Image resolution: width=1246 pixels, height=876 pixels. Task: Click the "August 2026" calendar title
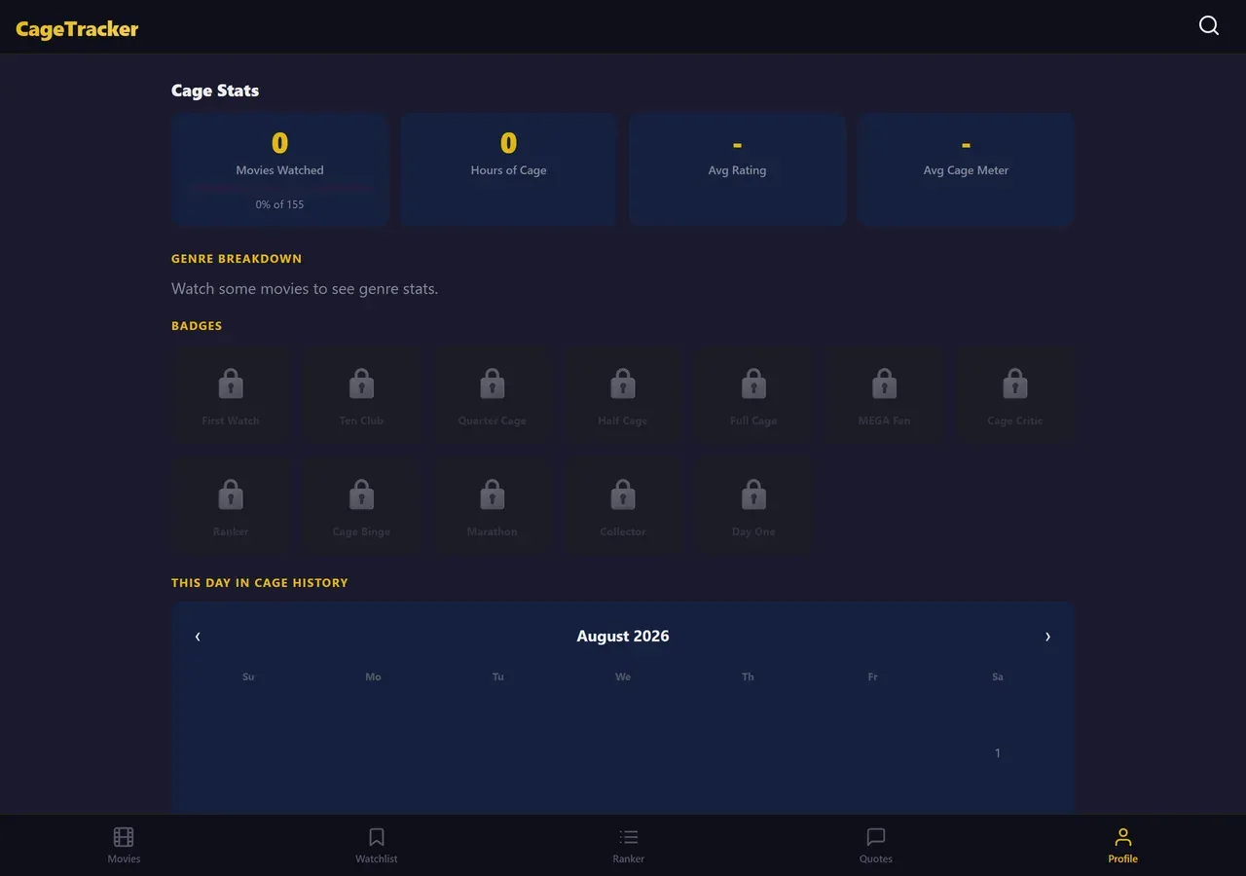point(623,637)
